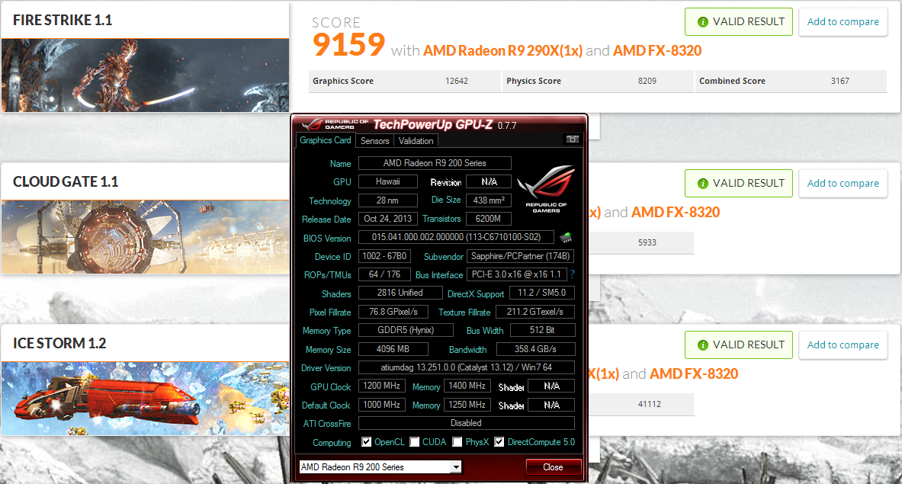Switch to the Sensors tab
Image resolution: width=902 pixels, height=484 pixels.
pyautogui.click(x=374, y=140)
